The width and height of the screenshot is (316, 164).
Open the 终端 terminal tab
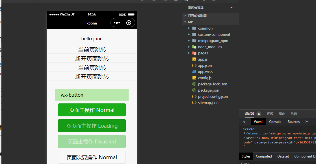[x=294, y=114]
